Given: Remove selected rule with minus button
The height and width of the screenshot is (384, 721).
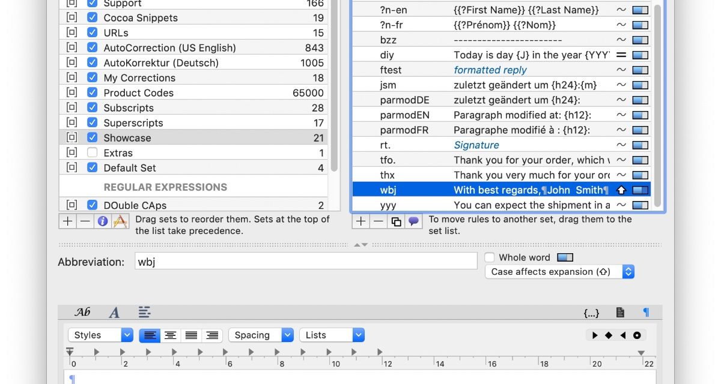Looking at the screenshot, I should coord(379,221).
